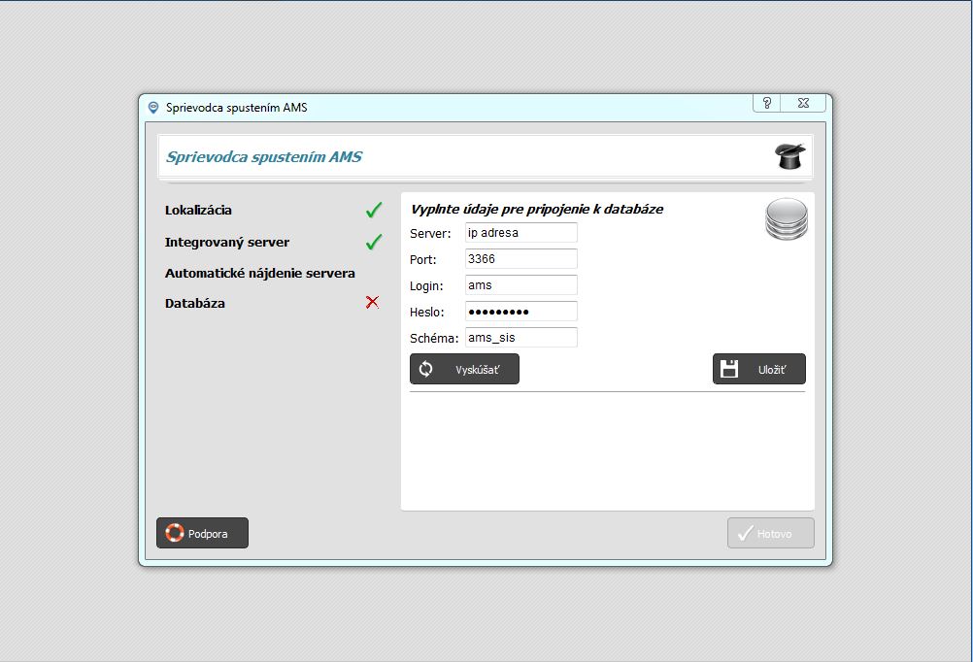Click red X icon next to Databáza

tap(372, 302)
